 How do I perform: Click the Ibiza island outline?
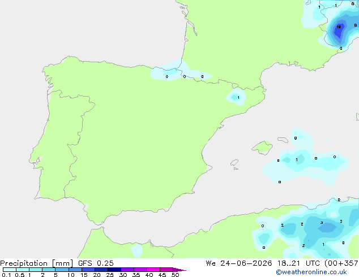coord(234,163)
